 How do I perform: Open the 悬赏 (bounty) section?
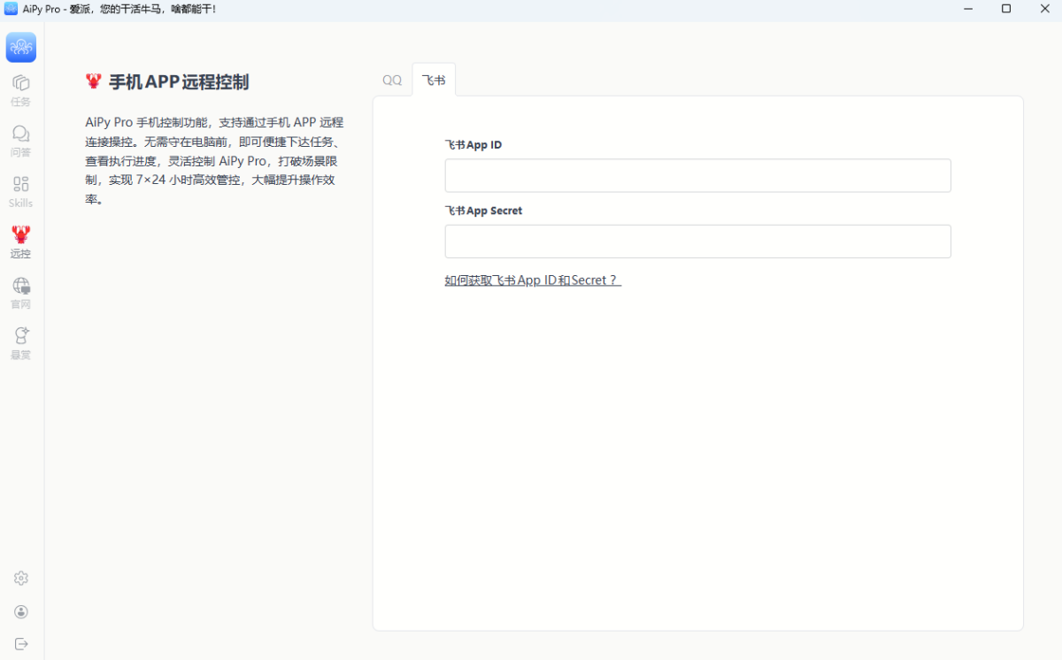click(x=21, y=342)
